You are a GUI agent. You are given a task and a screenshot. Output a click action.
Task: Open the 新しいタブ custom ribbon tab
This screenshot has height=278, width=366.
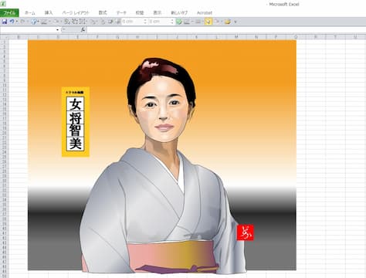pyautogui.click(x=179, y=12)
